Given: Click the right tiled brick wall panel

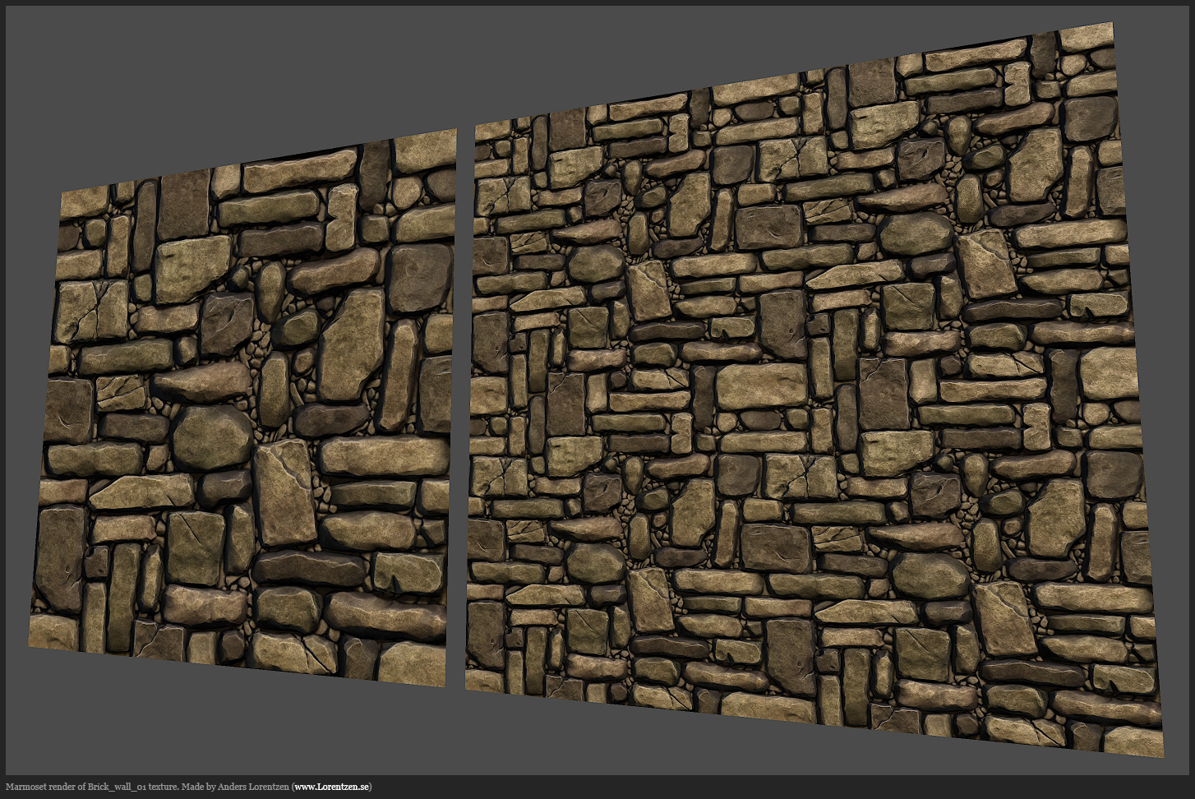Looking at the screenshot, I should click(x=814, y=390).
